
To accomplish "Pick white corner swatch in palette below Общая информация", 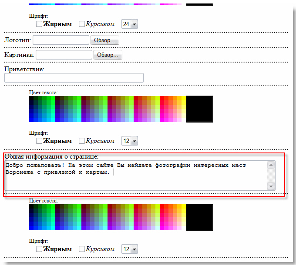I will [184, 228].
